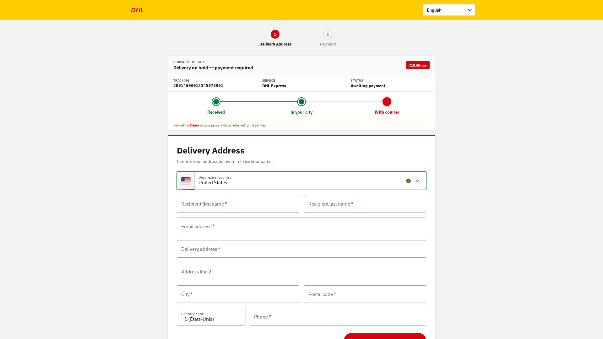
Task: Click the DHL logo in header
Action: [138, 10]
